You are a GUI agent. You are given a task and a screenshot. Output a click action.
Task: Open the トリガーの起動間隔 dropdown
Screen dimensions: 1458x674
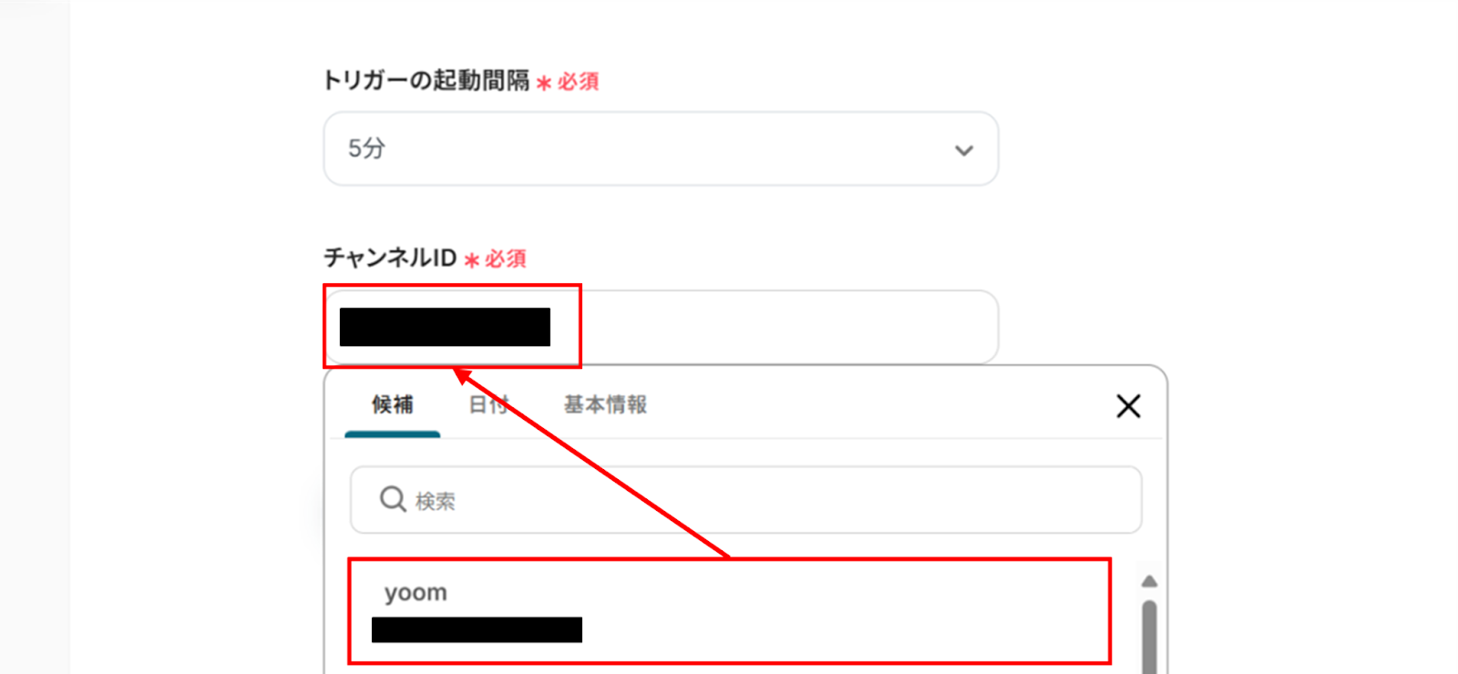pos(661,148)
